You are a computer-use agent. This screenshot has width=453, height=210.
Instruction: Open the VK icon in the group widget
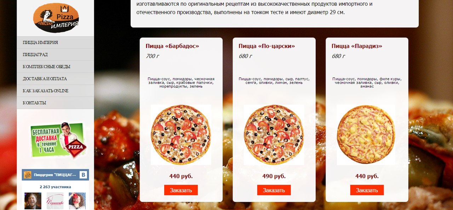pyautogui.click(x=84, y=175)
